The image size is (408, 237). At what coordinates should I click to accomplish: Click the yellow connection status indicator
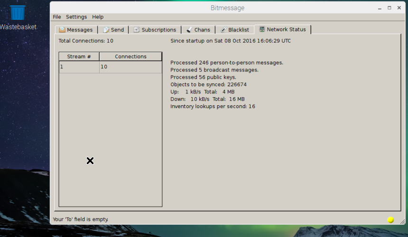tap(390, 220)
